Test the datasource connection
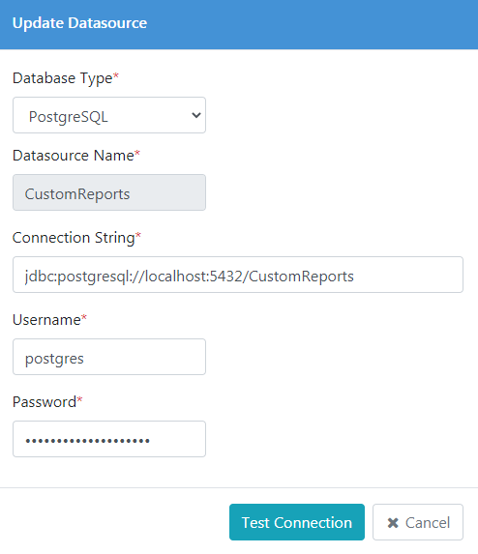The width and height of the screenshot is (478, 554). pyautogui.click(x=297, y=522)
